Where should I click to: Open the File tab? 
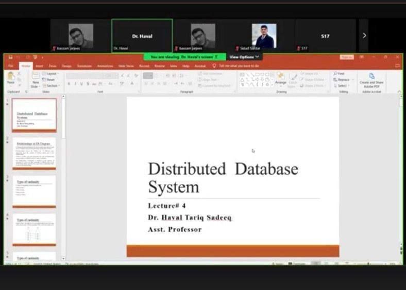[11, 66]
